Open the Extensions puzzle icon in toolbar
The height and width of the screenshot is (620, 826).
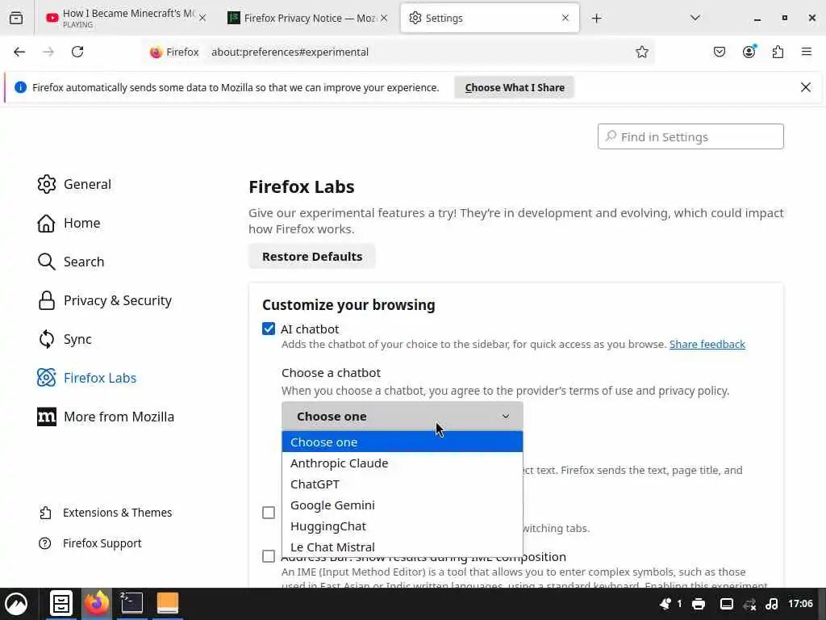click(x=778, y=52)
